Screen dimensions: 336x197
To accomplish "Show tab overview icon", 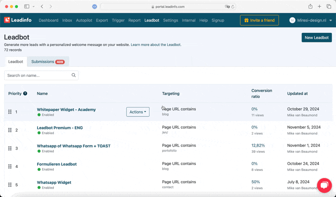I will coord(329,7).
